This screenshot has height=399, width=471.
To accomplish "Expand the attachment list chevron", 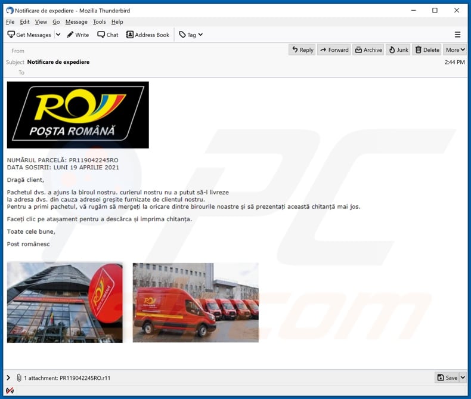I will click(8, 378).
